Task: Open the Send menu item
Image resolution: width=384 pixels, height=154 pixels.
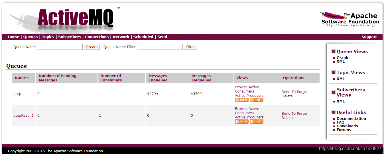Action: (162, 37)
